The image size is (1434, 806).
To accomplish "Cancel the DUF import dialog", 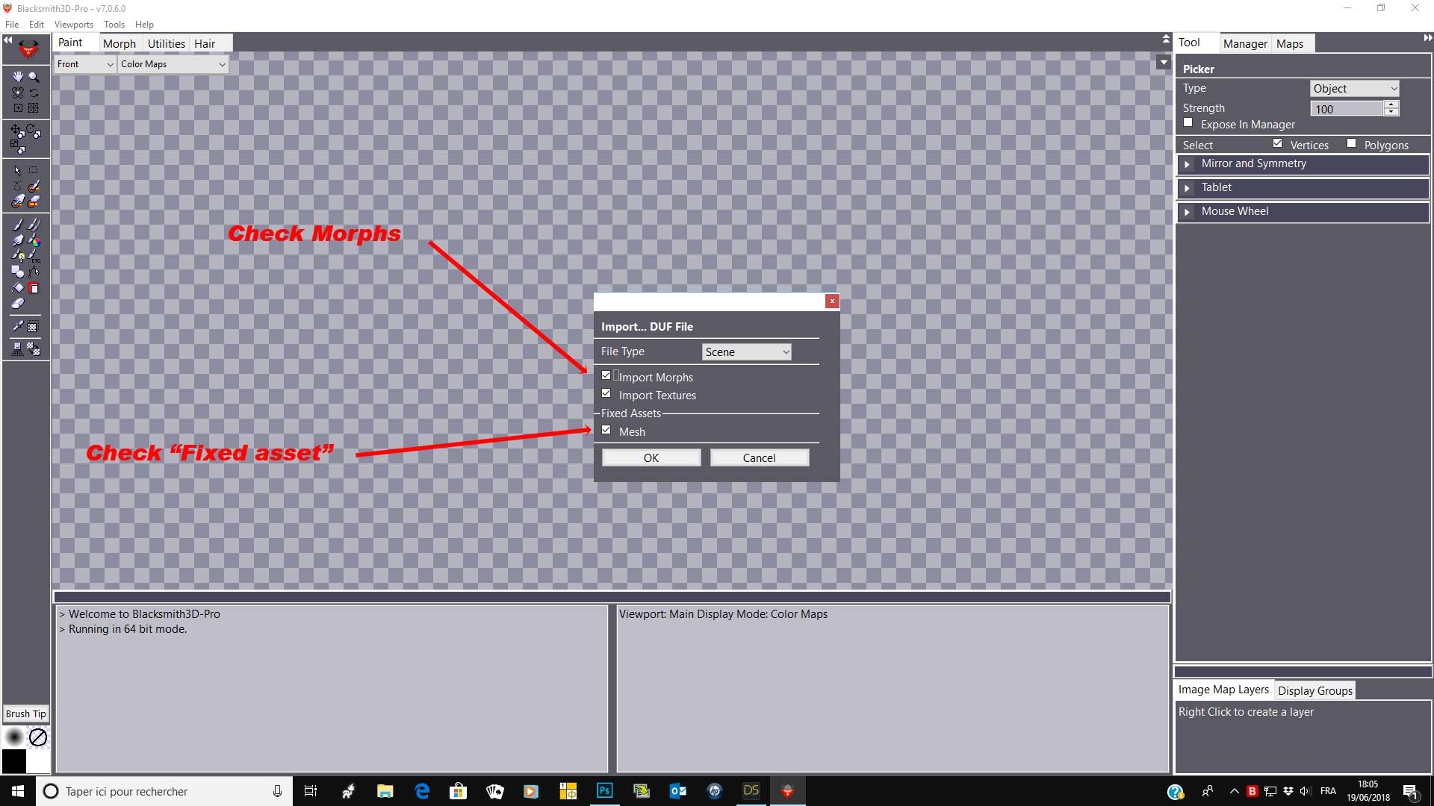I will click(x=759, y=457).
